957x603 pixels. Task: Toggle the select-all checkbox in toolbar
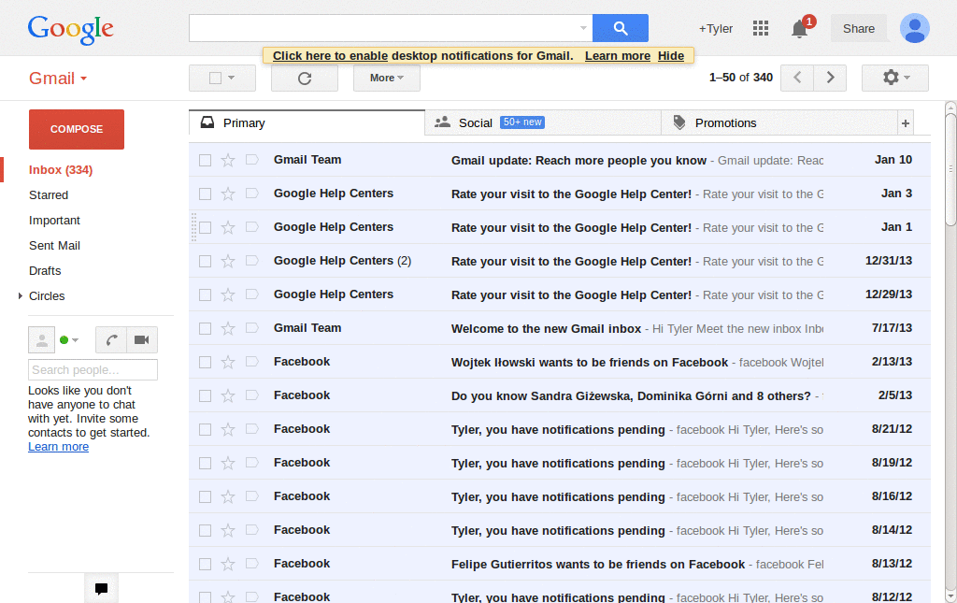pos(215,79)
